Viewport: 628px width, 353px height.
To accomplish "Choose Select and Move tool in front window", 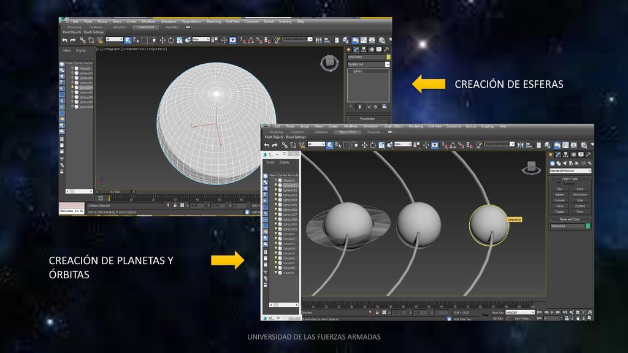I will click(x=364, y=145).
